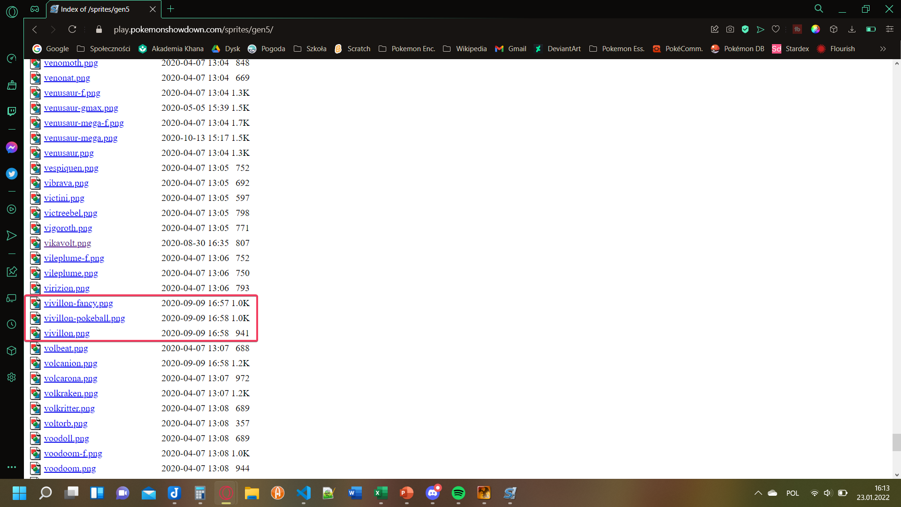Reload the current page

click(x=72, y=30)
